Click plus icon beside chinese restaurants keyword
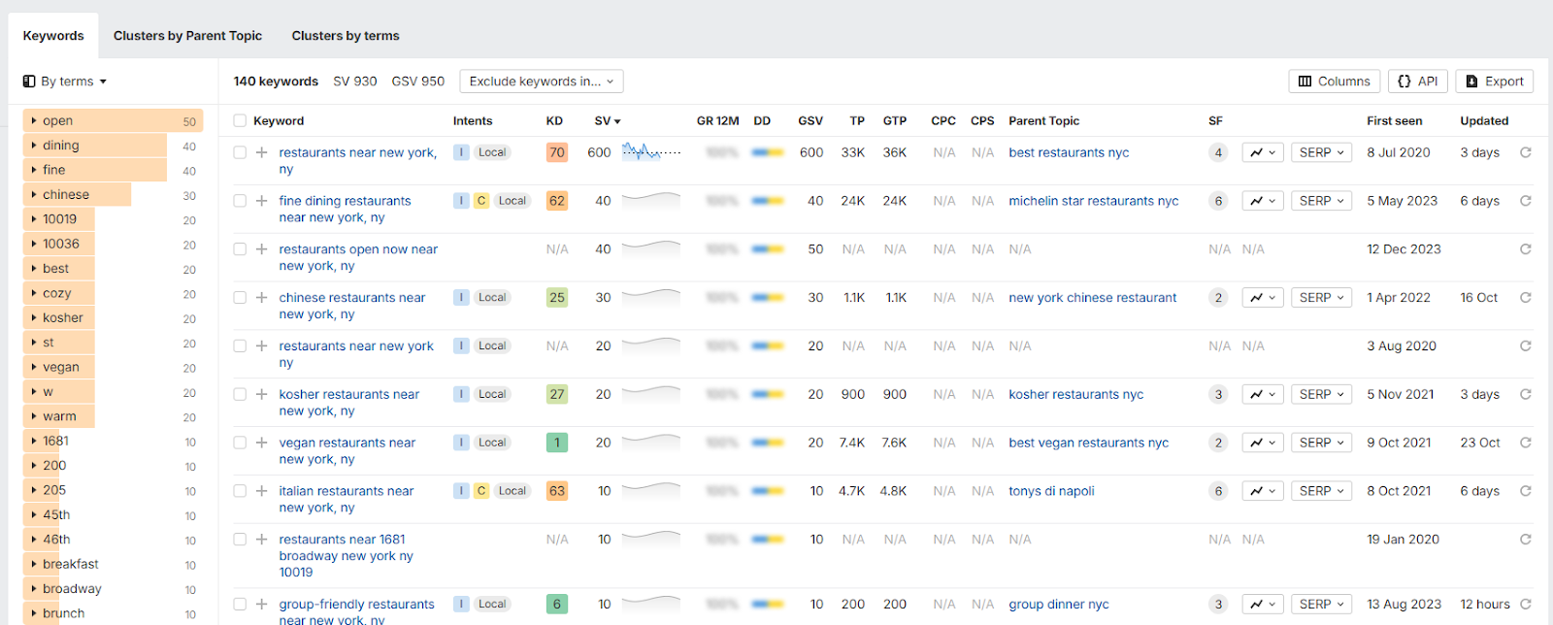This screenshot has height=625, width=1553. (261, 298)
